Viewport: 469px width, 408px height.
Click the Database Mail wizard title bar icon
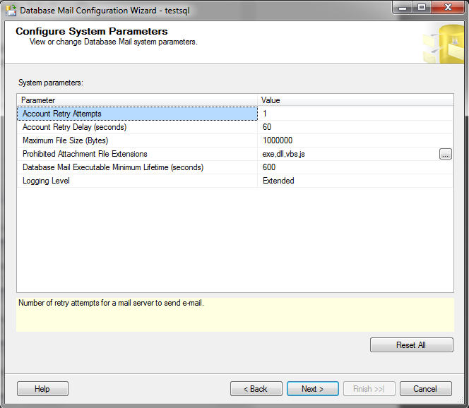(11, 11)
